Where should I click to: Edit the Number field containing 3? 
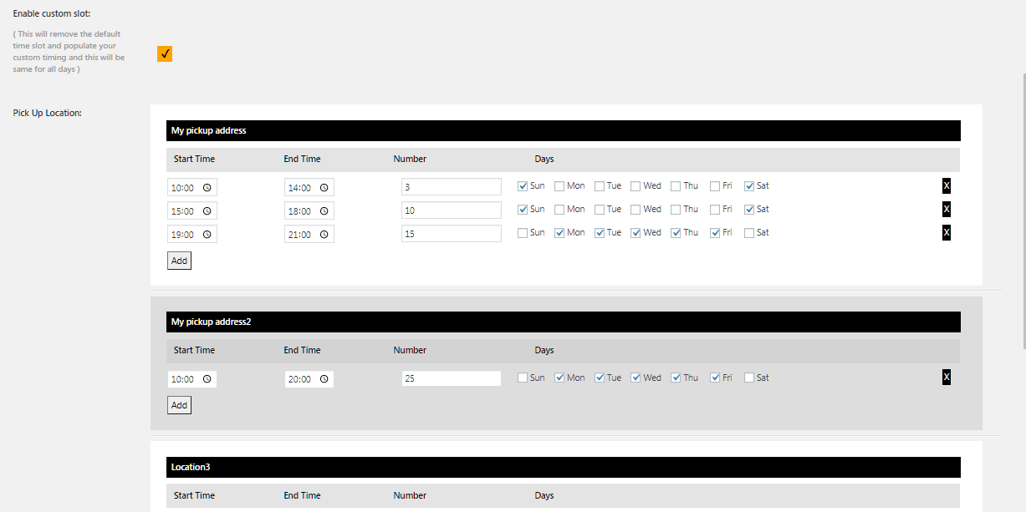[452, 187]
